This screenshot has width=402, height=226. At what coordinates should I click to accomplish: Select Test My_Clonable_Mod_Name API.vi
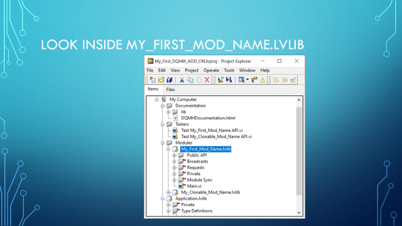point(216,137)
